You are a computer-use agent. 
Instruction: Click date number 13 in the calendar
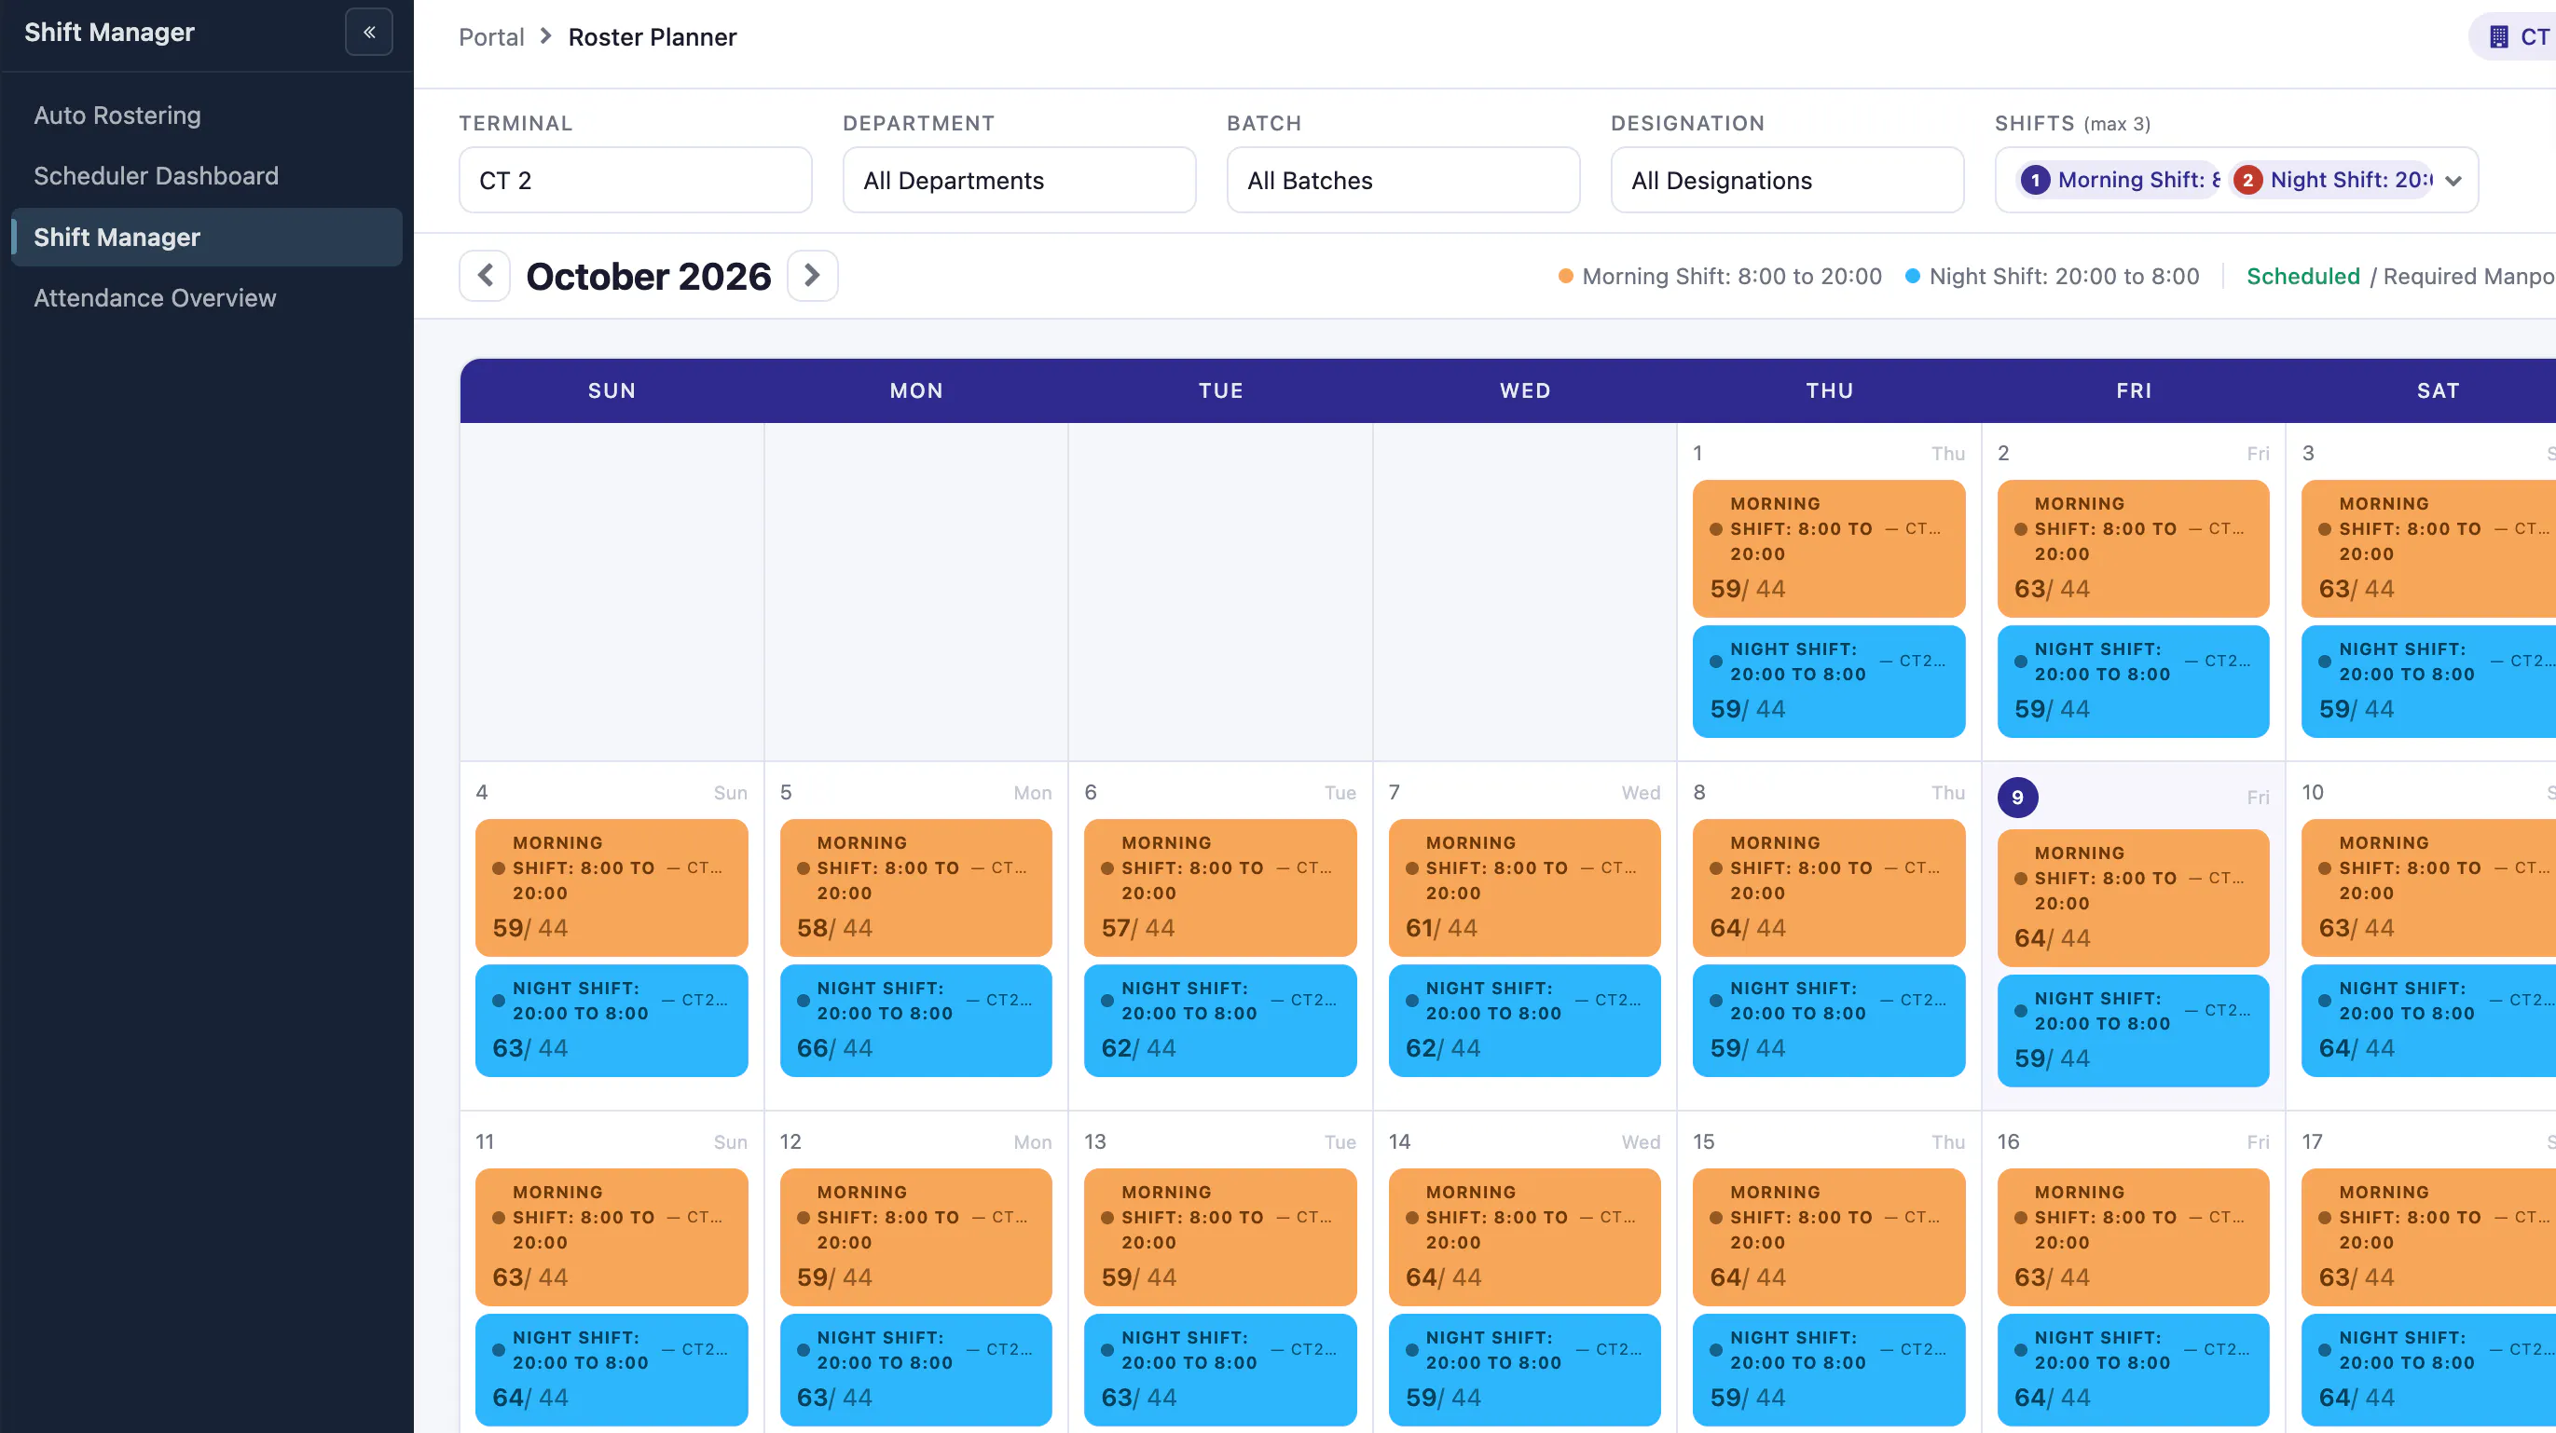coord(1094,1141)
